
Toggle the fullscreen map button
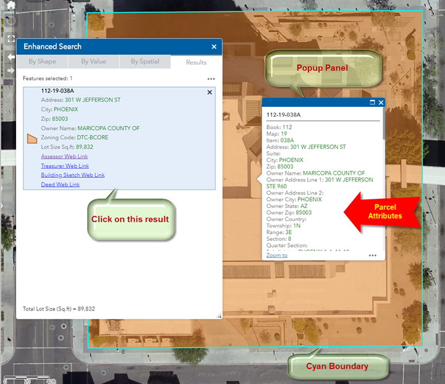pyautogui.click(x=11, y=39)
